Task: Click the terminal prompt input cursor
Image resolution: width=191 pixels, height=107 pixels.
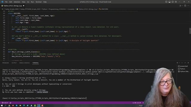Action: point(86,98)
